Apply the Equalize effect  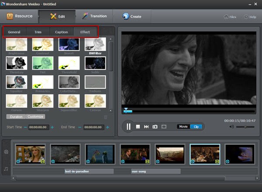point(17,82)
